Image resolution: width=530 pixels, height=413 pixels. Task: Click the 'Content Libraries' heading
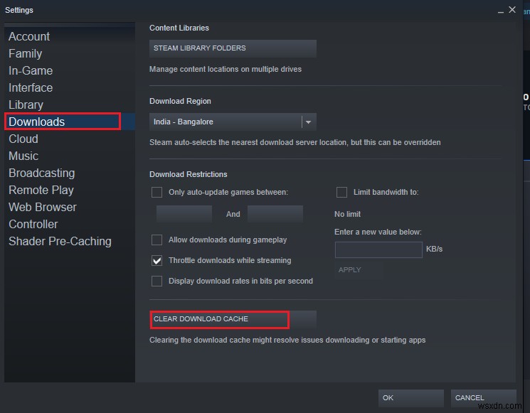179,28
